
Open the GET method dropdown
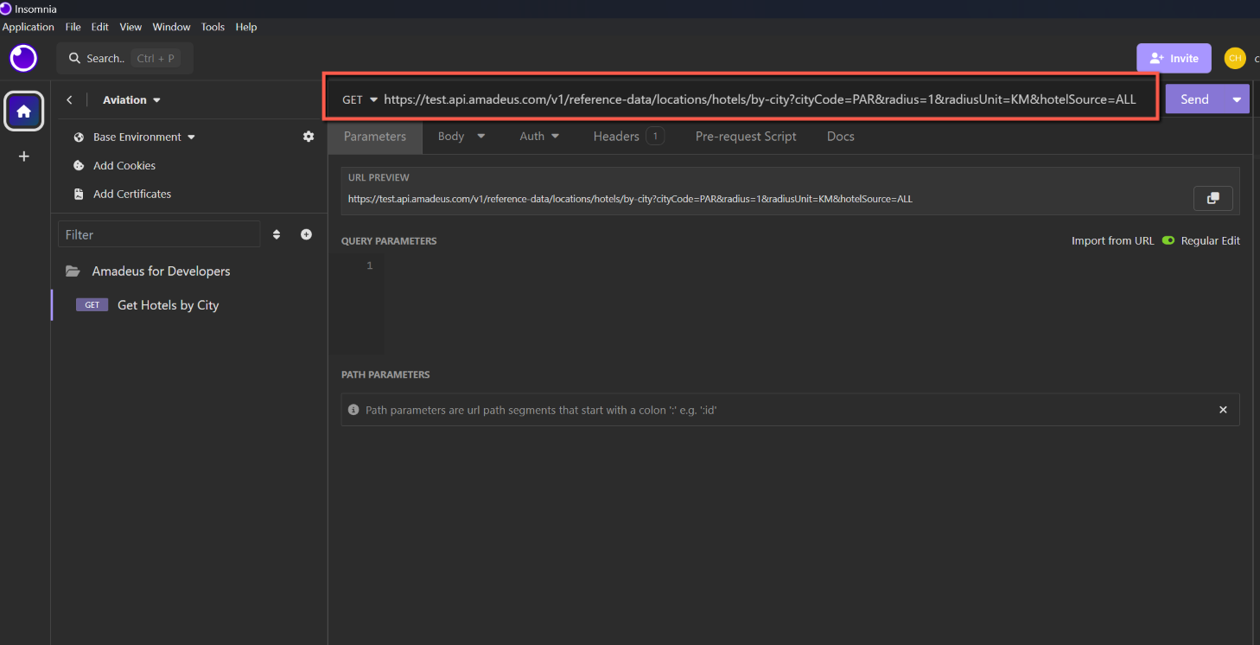pyautogui.click(x=360, y=99)
